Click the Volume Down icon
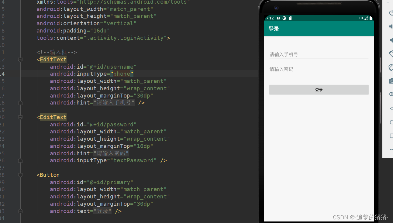Image resolution: width=393 pixels, height=223 pixels. coord(391,40)
